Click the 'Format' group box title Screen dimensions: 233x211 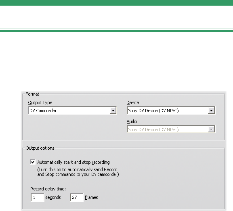[32, 94]
